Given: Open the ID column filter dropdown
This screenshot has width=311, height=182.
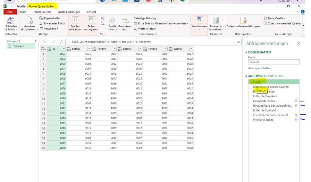Looking at the screenshot, I should pos(64,49).
